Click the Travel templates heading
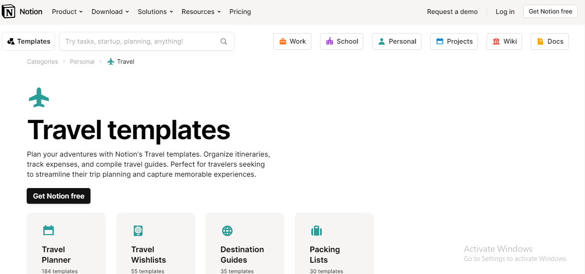The width and height of the screenshot is (585, 274). coord(129,130)
